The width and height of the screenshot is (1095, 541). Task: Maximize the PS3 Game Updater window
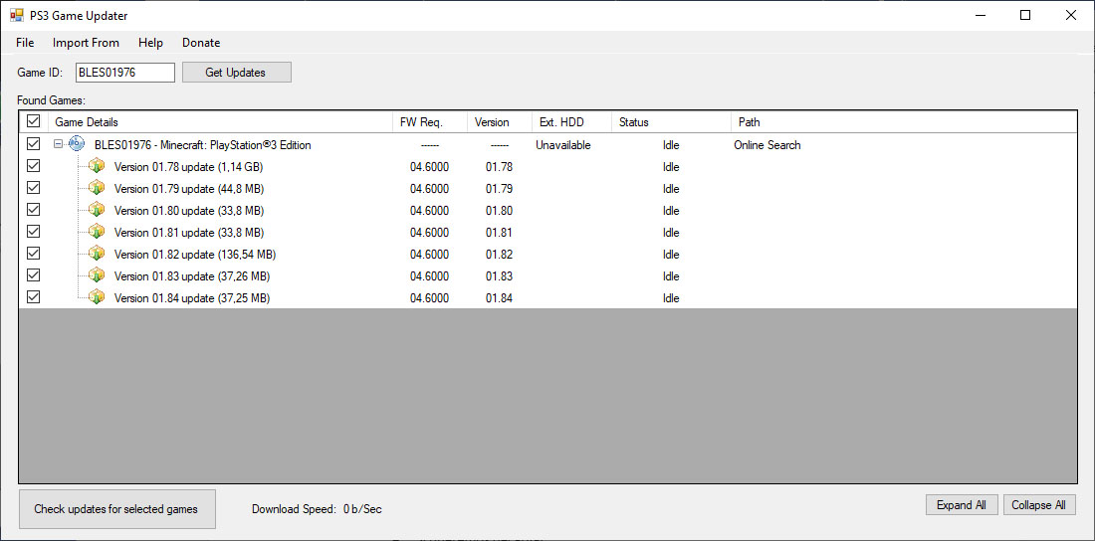click(1025, 15)
